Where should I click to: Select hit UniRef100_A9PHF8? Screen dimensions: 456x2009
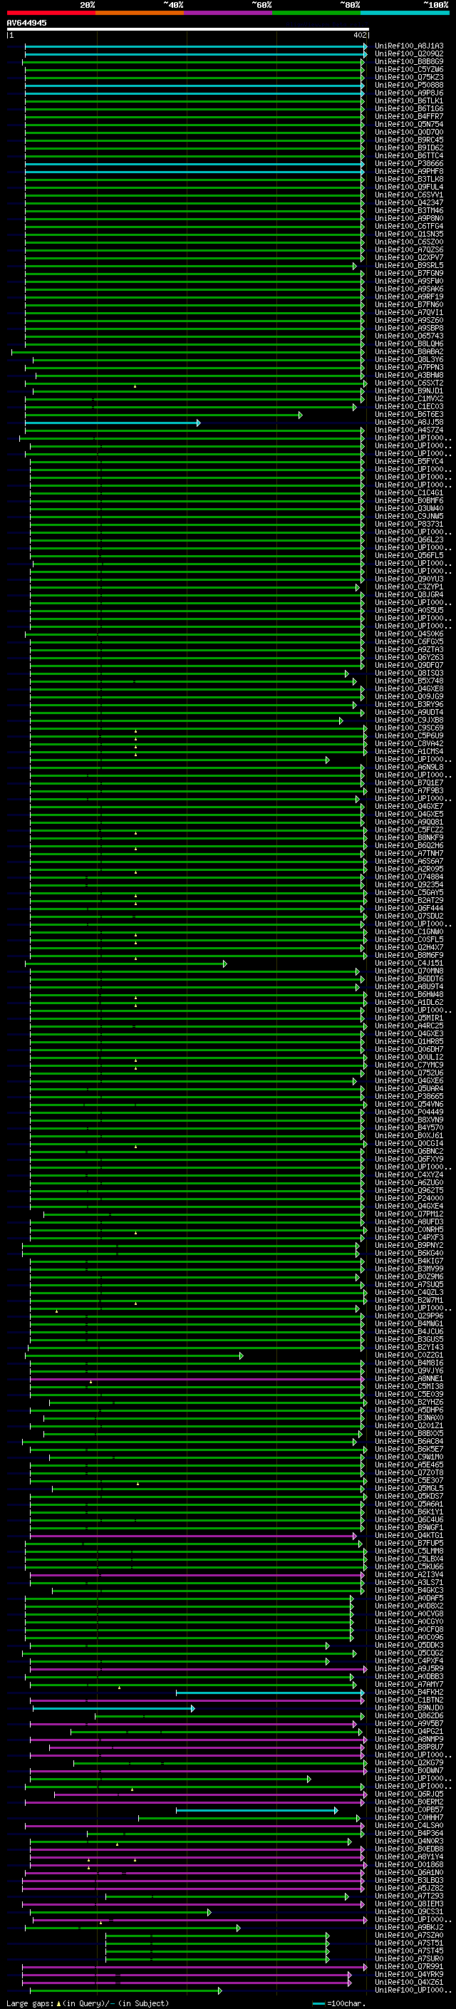pyautogui.click(x=409, y=172)
